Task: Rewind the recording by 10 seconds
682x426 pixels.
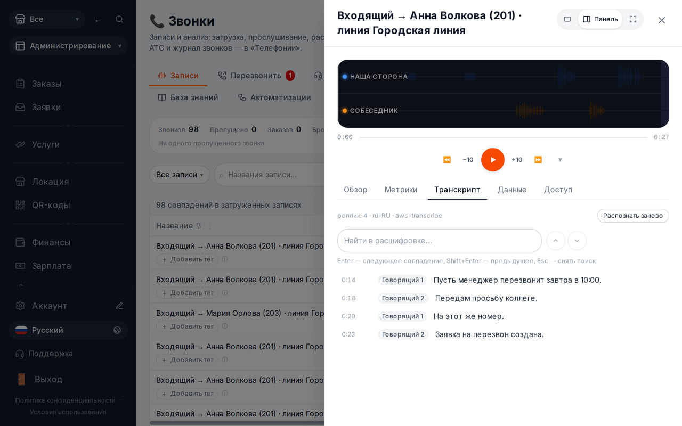Action: [x=468, y=160]
